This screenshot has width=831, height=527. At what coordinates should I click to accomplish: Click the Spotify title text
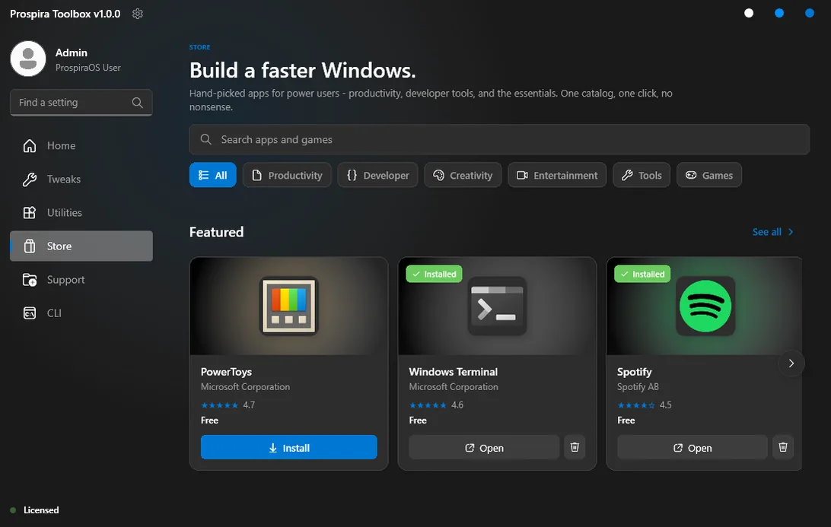(635, 372)
